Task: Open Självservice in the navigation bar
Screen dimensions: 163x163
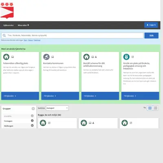Action: [9, 25]
